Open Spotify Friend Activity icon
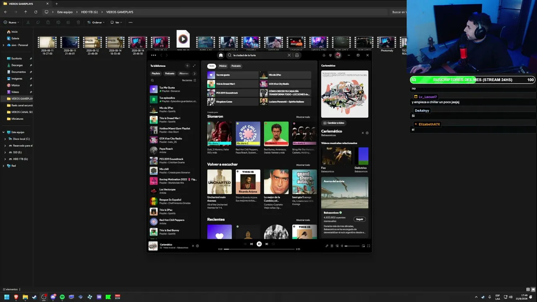 pyautogui.click(x=331, y=55)
